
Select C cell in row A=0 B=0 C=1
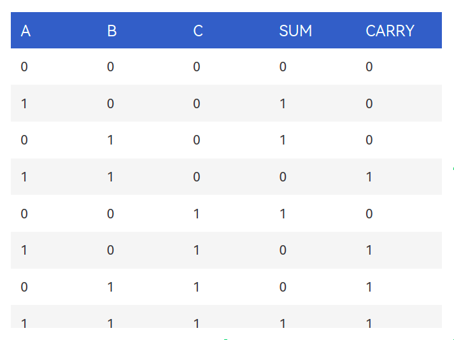(x=196, y=214)
